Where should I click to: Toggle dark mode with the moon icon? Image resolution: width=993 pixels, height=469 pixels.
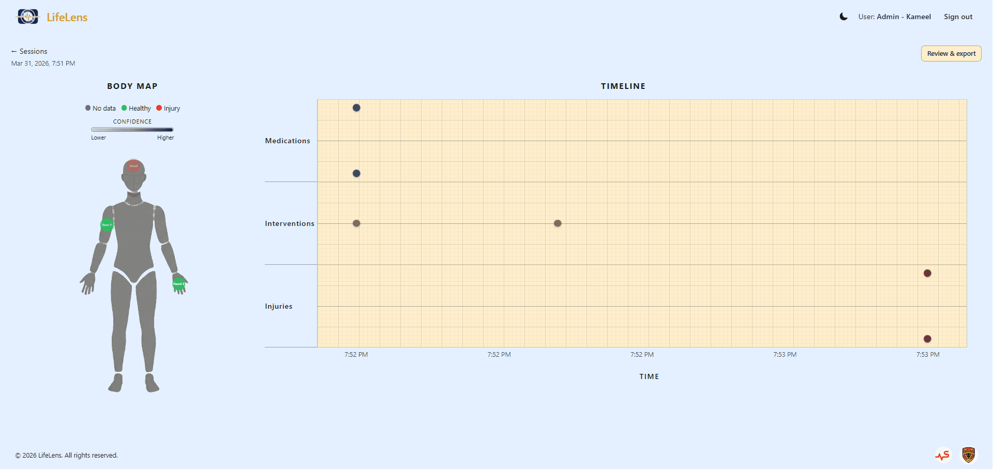pyautogui.click(x=844, y=17)
